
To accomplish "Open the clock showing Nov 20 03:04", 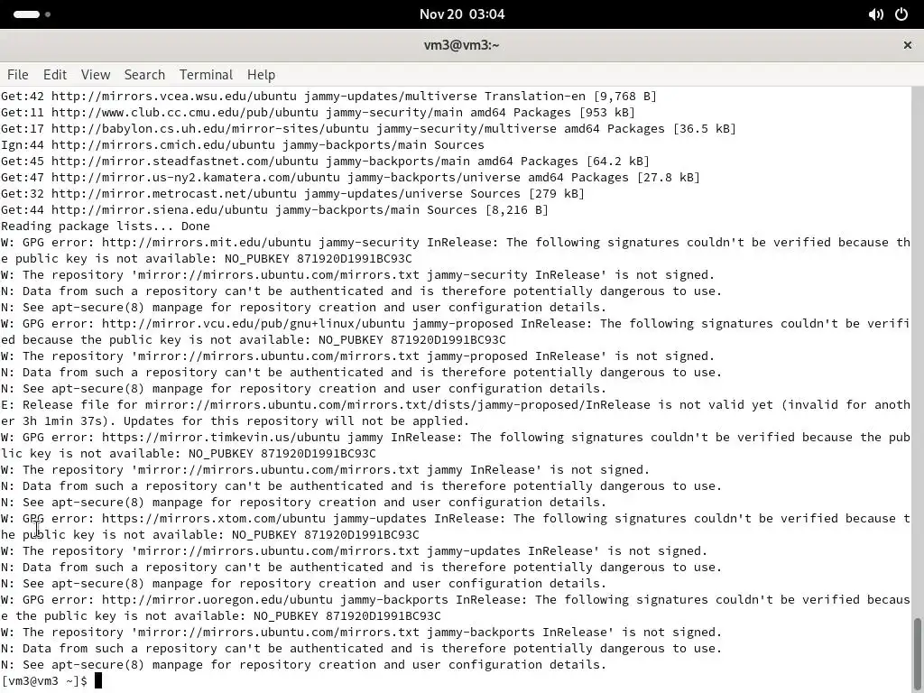I will click(x=462, y=14).
